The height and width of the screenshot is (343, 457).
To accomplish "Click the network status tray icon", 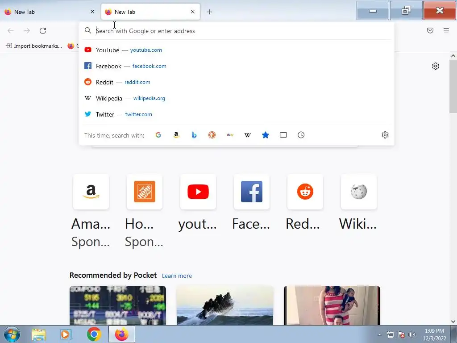I will click(x=390, y=335).
